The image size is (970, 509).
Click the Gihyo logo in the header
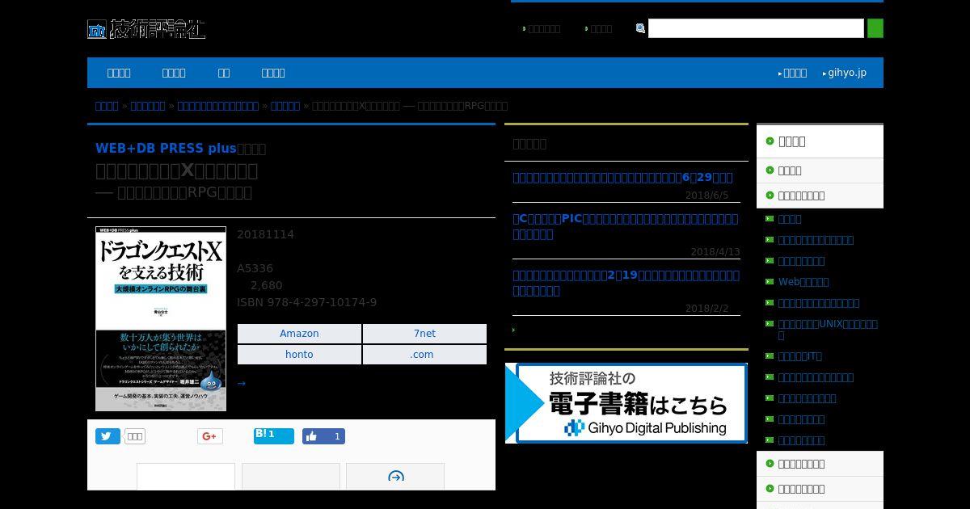coord(146,29)
